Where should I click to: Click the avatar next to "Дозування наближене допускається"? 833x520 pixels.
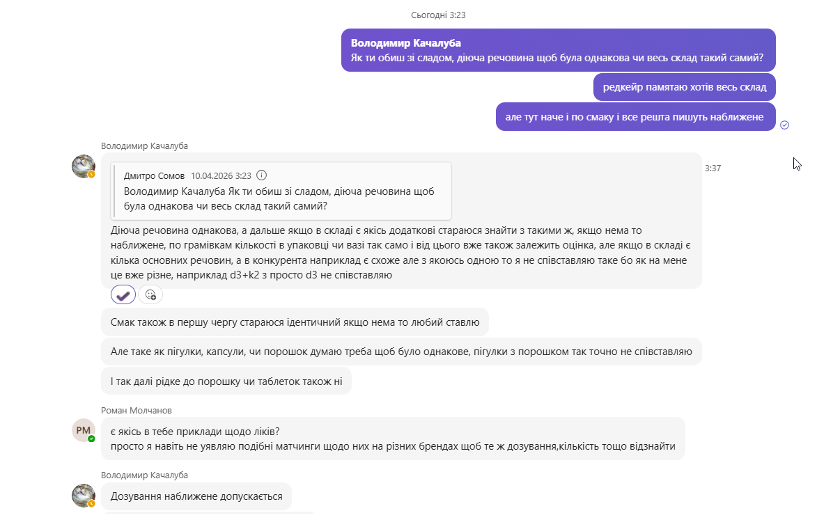click(84, 496)
